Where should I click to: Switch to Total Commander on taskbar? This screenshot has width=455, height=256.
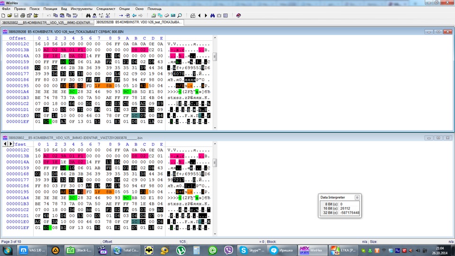(x=126, y=250)
